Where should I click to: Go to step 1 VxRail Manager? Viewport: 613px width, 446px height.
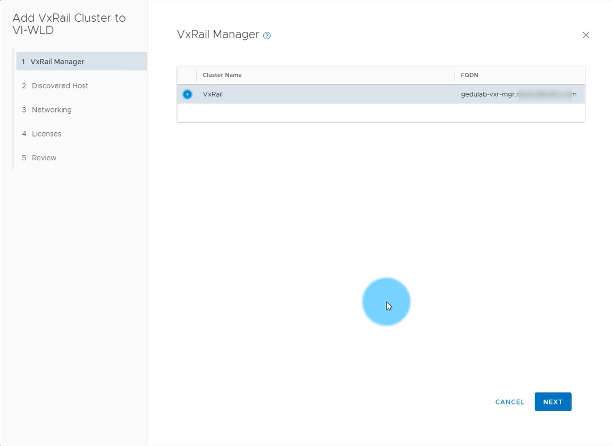tap(57, 62)
